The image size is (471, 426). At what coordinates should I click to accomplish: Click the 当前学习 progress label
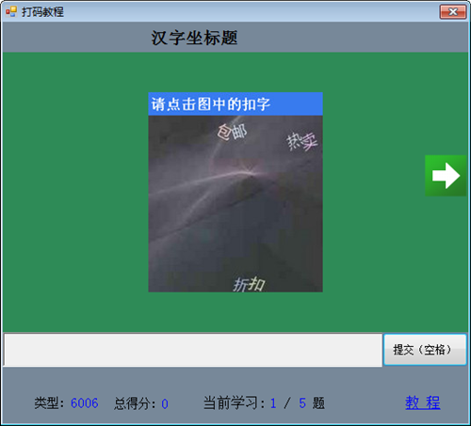[235, 402]
